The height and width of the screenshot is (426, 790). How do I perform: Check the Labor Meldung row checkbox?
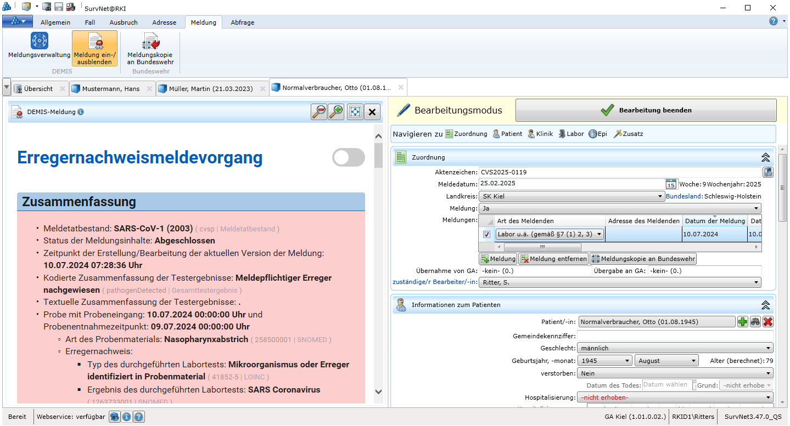click(x=486, y=235)
